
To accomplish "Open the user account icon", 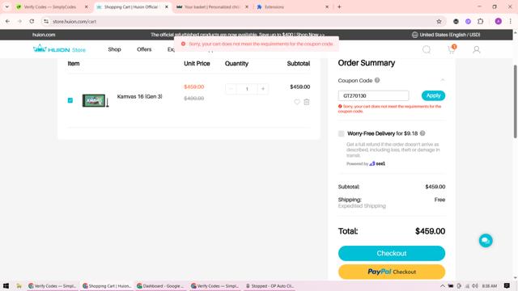I will click(477, 49).
